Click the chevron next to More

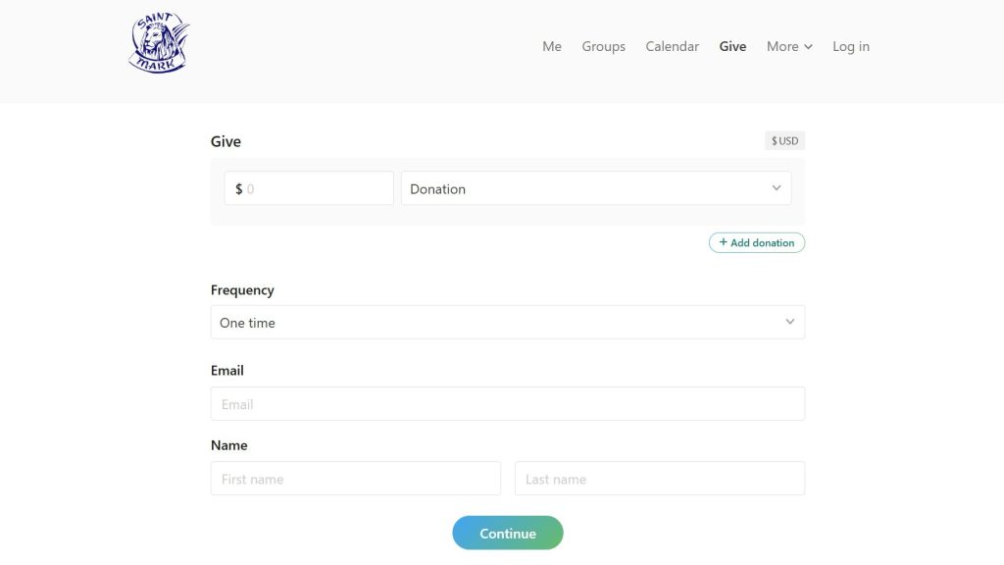coord(808,47)
